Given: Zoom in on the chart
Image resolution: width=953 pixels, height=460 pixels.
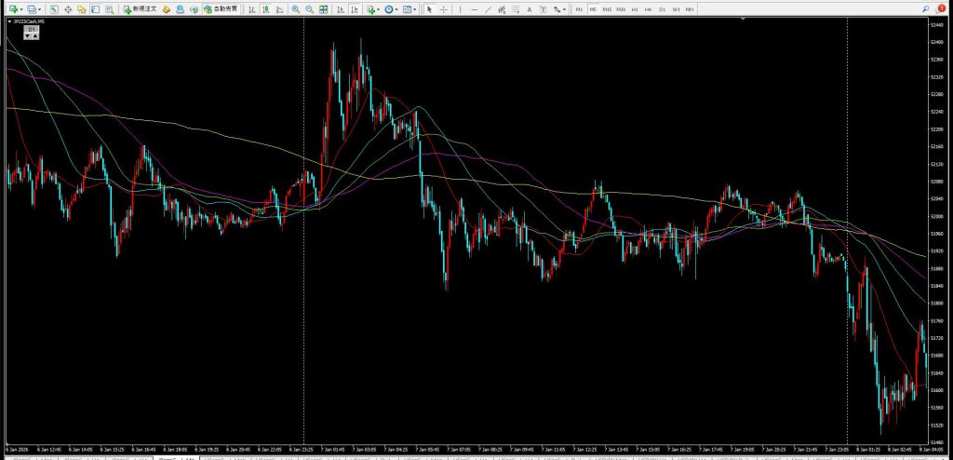Looking at the screenshot, I should tap(295, 8).
